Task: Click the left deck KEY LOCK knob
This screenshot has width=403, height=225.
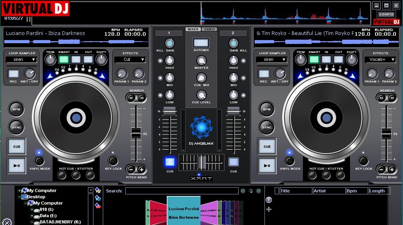Action: 113,161
